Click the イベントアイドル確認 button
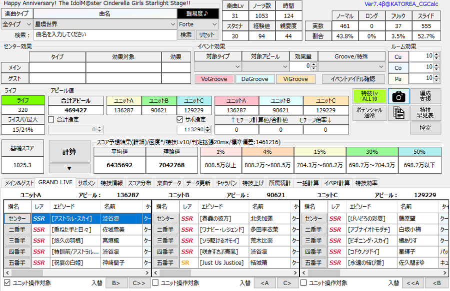Screen dimensions: 450x291 pos(353,79)
